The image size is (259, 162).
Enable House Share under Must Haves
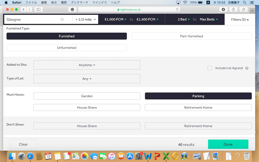tap(87, 107)
